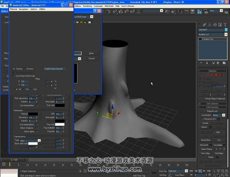Click the Edit Named Selection Sets icon
Screen dimensions: 230x177
[x=139, y=11]
